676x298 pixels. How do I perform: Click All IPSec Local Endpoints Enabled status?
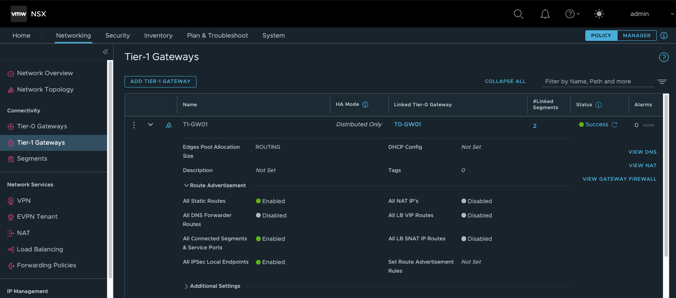(270, 262)
